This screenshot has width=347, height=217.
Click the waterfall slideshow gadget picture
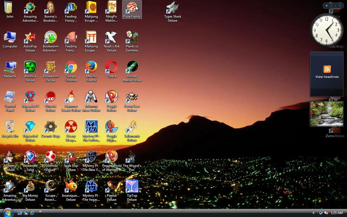(x=327, y=114)
